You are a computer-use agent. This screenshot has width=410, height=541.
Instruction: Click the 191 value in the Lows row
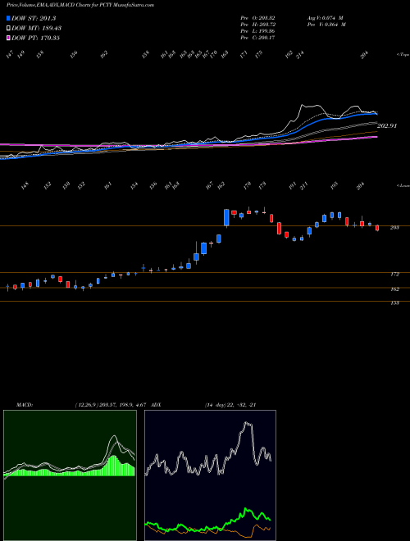tap(293, 186)
